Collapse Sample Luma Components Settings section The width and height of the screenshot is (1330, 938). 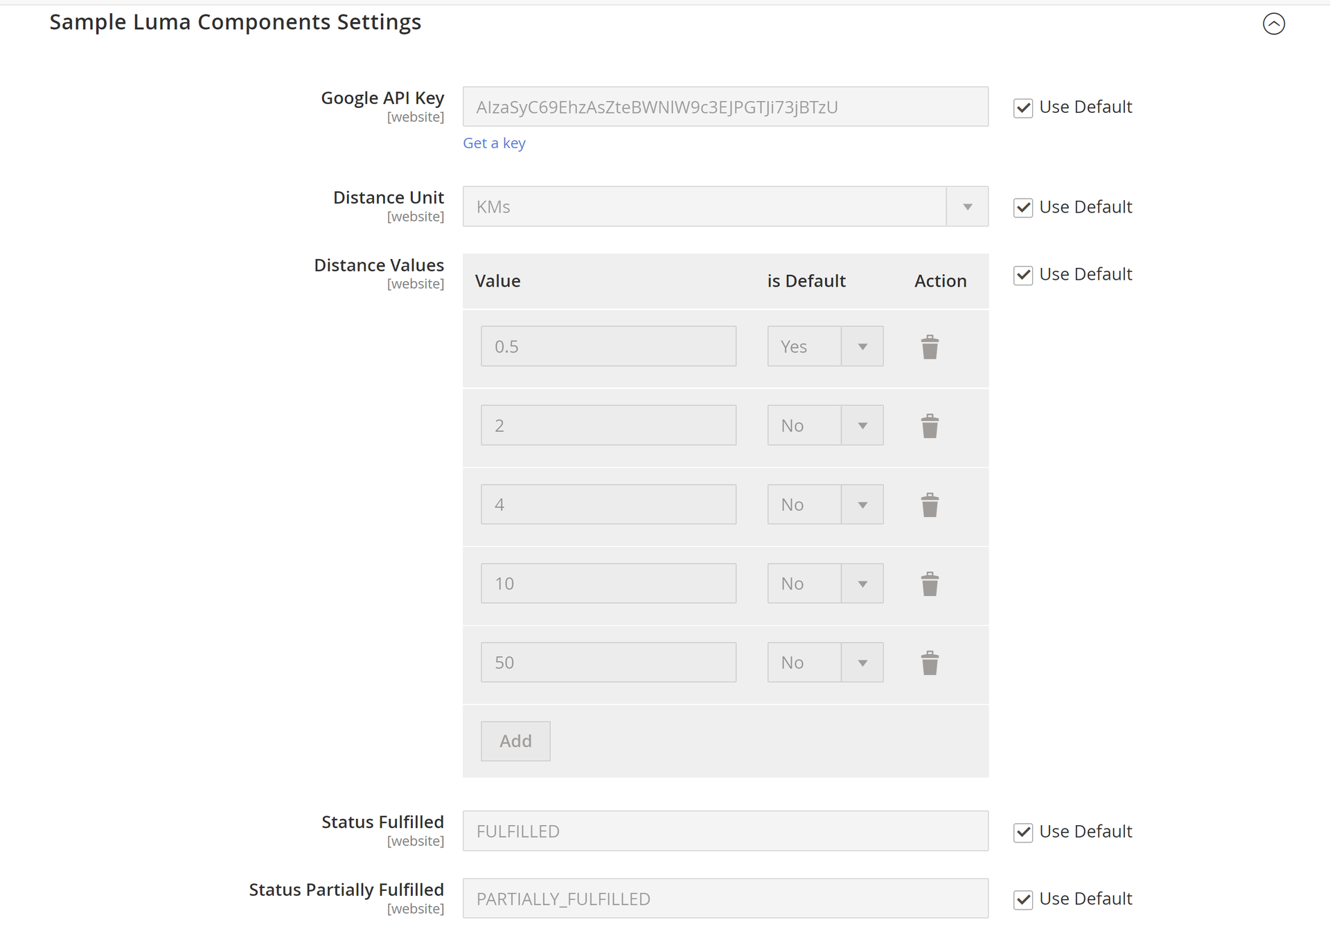tap(1273, 24)
